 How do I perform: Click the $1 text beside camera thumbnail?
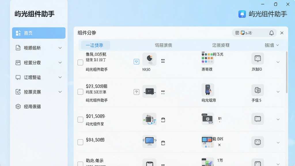click(x=220, y=118)
